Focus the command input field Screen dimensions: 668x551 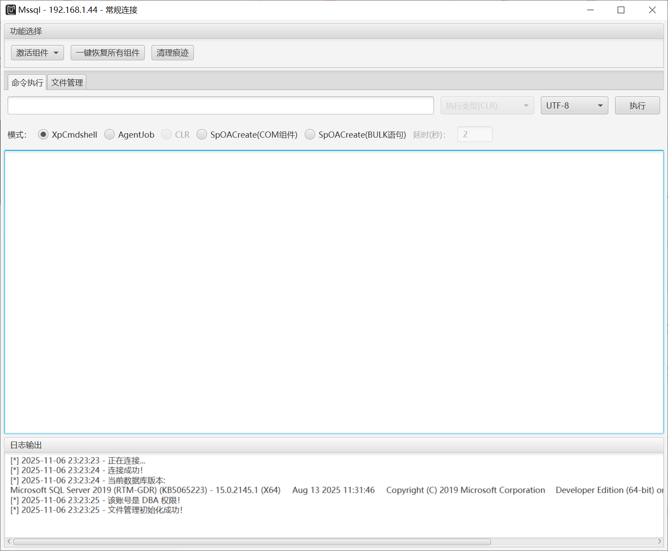[x=221, y=105]
